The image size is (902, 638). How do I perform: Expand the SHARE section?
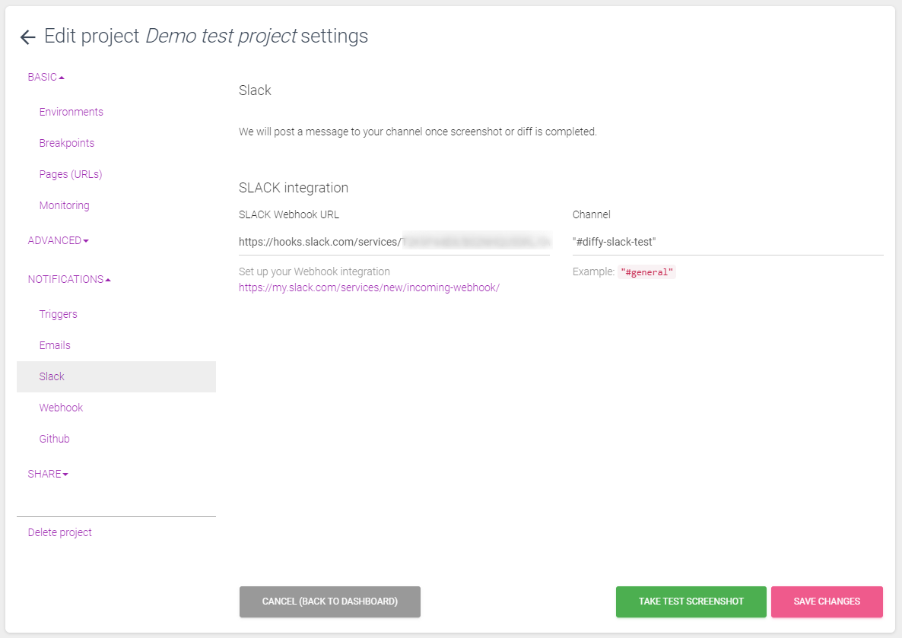tap(48, 474)
